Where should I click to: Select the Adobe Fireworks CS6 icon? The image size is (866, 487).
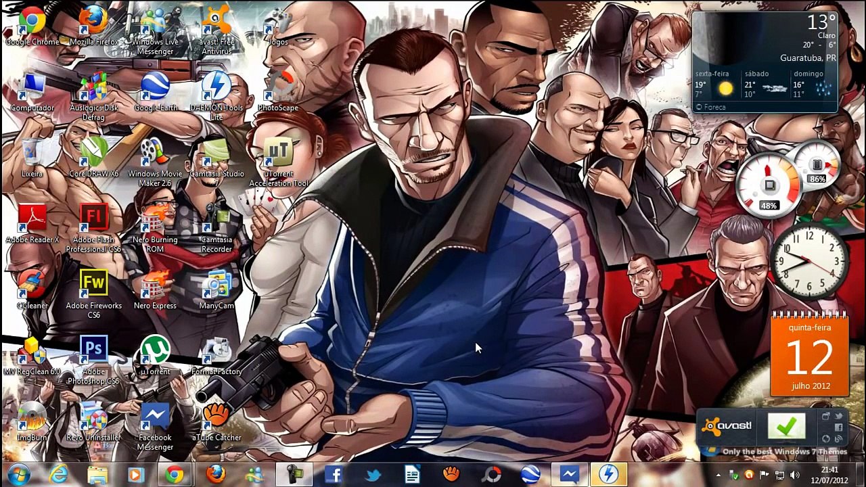click(93, 295)
